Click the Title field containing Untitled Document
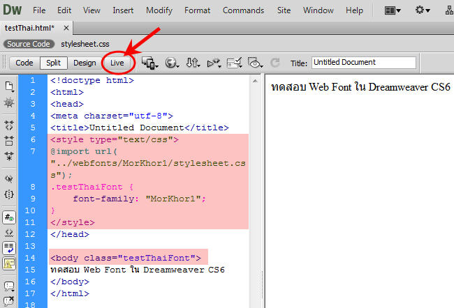 pos(364,63)
